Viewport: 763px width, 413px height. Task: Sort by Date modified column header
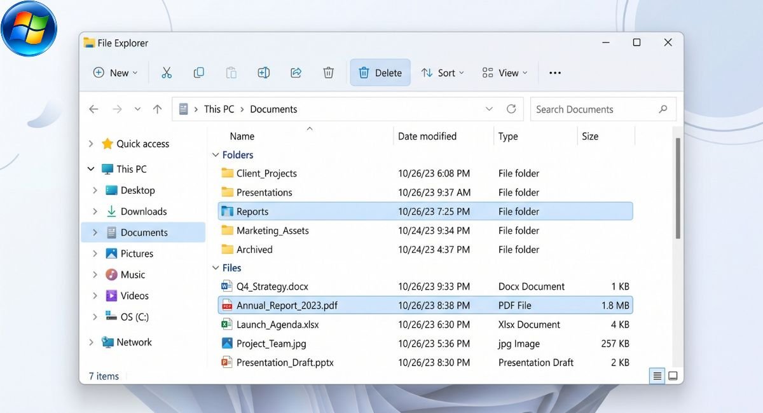(x=427, y=137)
